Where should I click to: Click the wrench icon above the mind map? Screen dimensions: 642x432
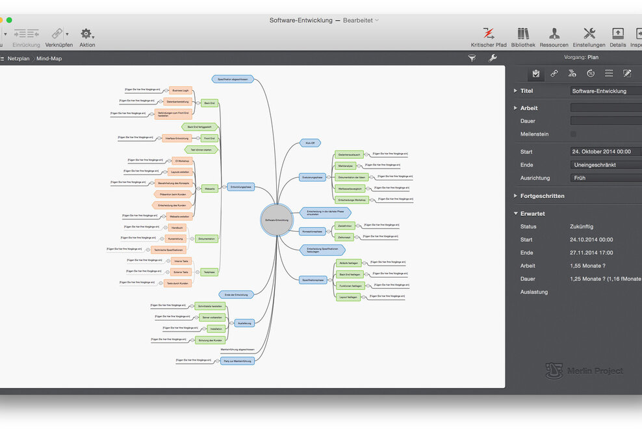point(492,58)
